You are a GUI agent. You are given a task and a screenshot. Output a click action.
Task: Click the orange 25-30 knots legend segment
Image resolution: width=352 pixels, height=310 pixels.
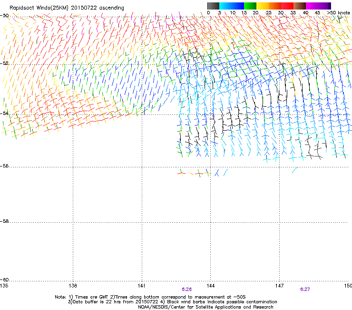click(275, 6)
